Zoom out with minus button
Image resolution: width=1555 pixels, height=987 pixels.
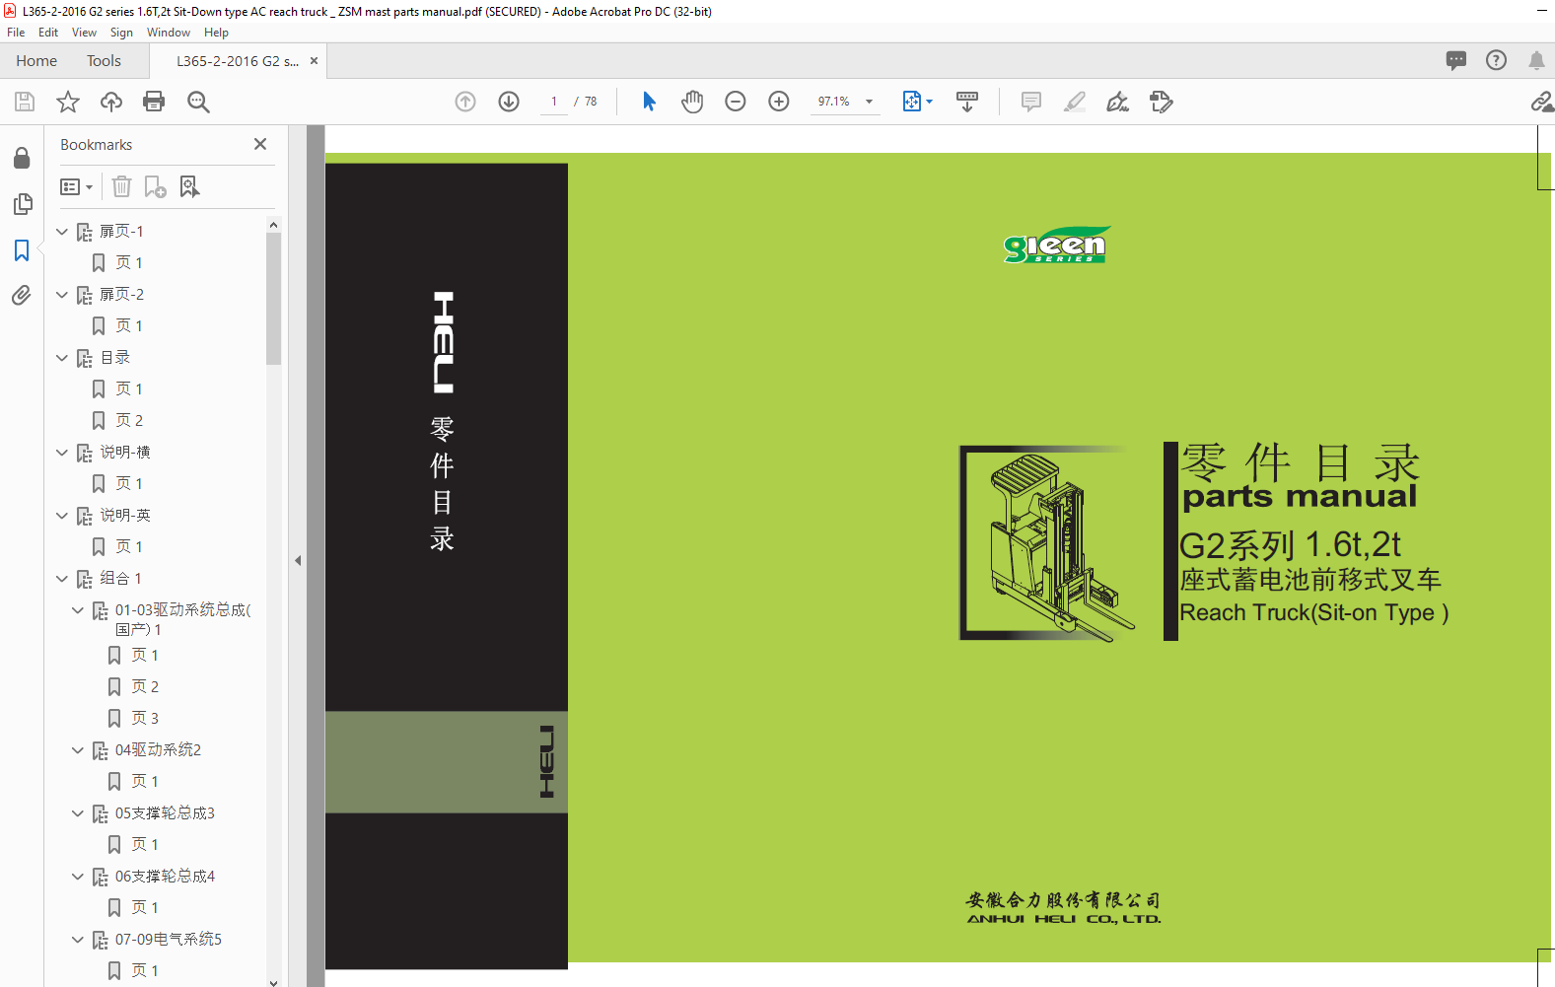pos(736,102)
